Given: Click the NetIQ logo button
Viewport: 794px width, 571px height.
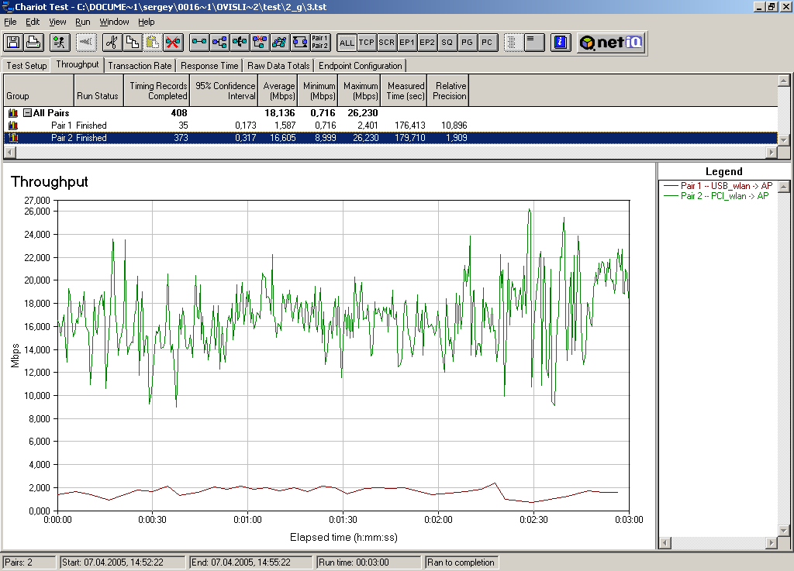Looking at the screenshot, I should tap(611, 43).
